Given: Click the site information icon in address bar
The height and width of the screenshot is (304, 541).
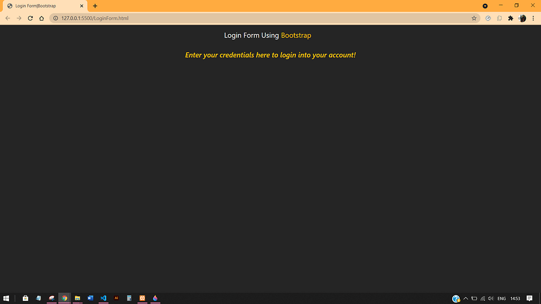Looking at the screenshot, I should (x=55, y=17).
